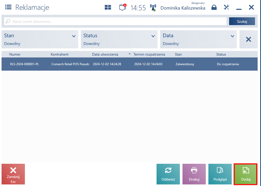Open complaint preview with Podgląd
The image size is (261, 186).
[x=220, y=174]
